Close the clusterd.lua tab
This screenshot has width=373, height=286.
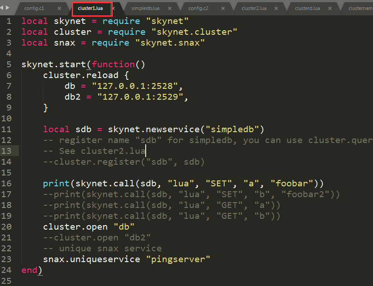[x=330, y=8]
